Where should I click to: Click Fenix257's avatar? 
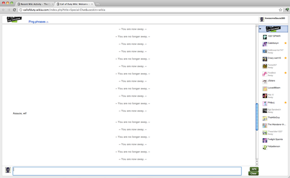(x=265, y=66)
